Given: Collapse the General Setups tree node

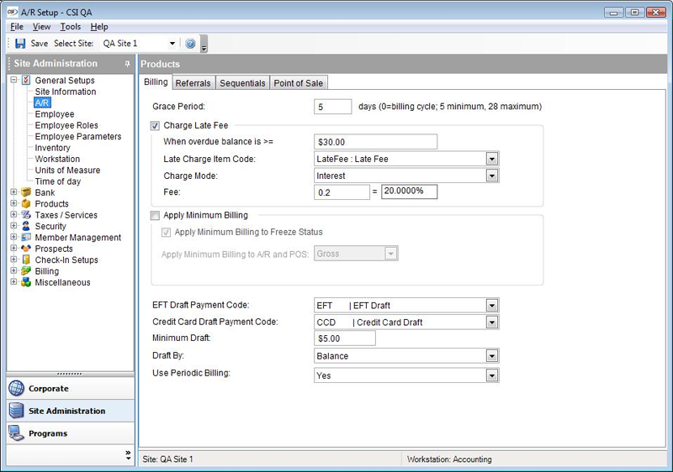Looking at the screenshot, I should (x=13, y=80).
